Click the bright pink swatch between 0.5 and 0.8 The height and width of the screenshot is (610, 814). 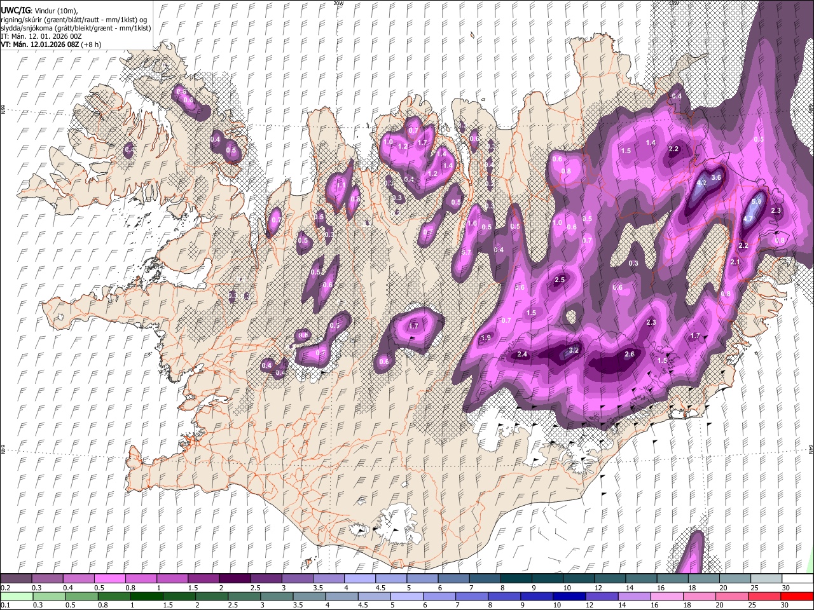[x=109, y=578]
